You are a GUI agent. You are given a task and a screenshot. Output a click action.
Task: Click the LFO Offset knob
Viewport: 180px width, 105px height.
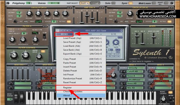113,75
